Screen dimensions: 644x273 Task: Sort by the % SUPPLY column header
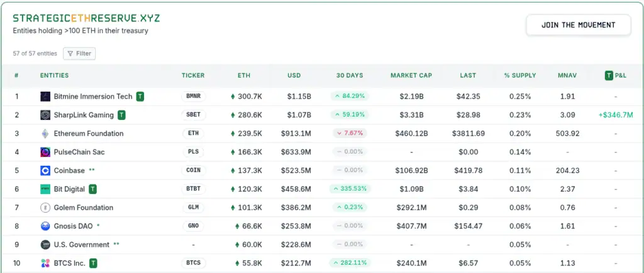point(520,75)
